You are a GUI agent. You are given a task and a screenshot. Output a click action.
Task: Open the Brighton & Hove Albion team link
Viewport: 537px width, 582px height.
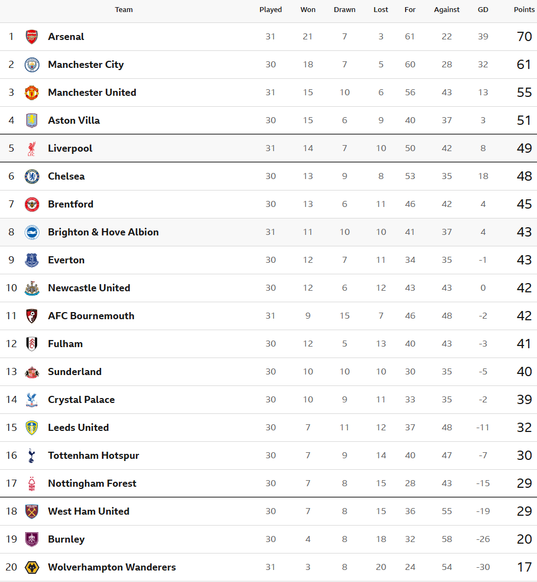[103, 232]
